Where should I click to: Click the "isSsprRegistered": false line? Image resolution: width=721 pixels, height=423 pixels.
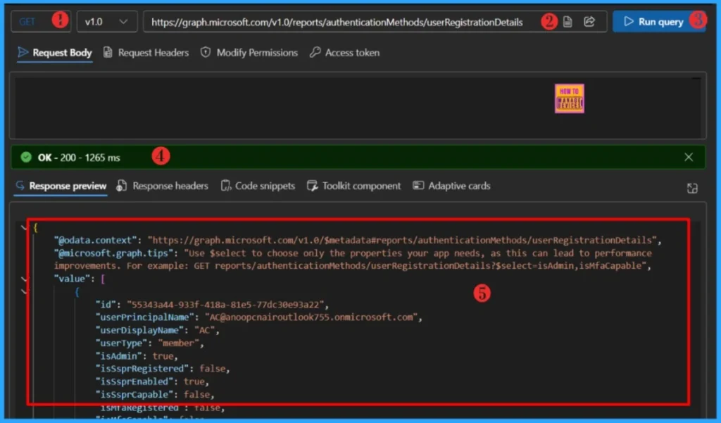click(163, 369)
